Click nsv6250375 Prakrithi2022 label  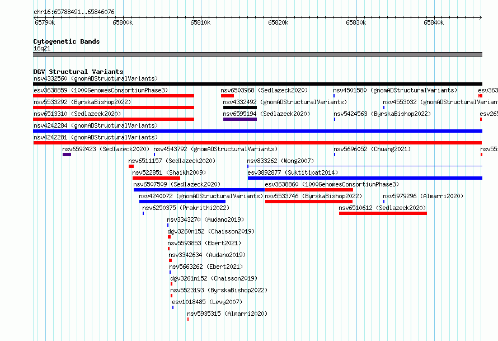(186, 208)
